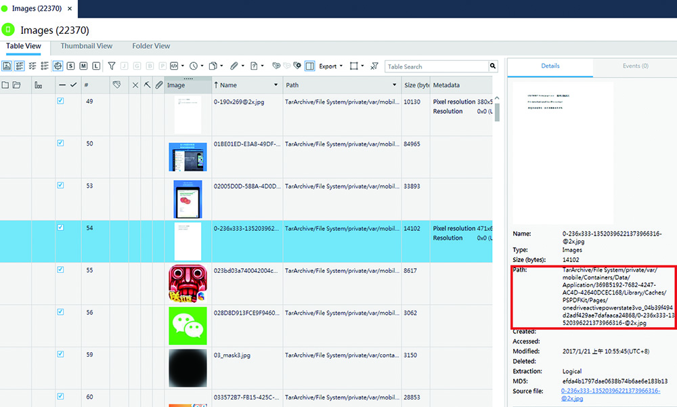
Task: Uncheck the checkbox for row 54
Action: (x=60, y=228)
